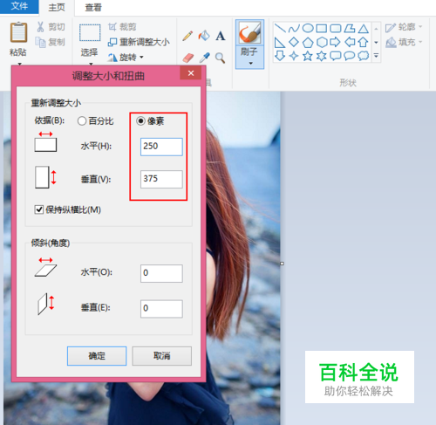Choose the Hexagon shape
Image resolution: width=436 pixels, height=425 pixels.
[322, 42]
